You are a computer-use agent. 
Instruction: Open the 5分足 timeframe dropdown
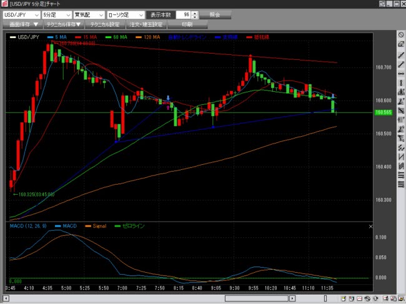pos(57,15)
